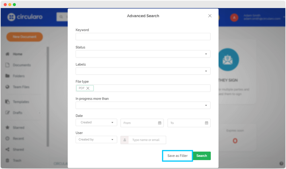
Task: Go to Templates in the sidebar
Action: [20, 102]
